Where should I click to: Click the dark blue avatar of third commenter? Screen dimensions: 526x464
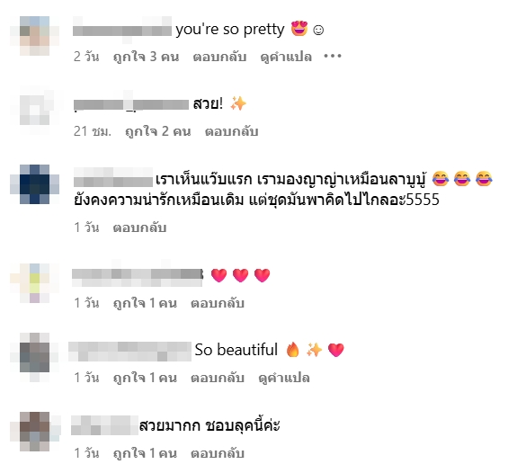tap(34, 184)
